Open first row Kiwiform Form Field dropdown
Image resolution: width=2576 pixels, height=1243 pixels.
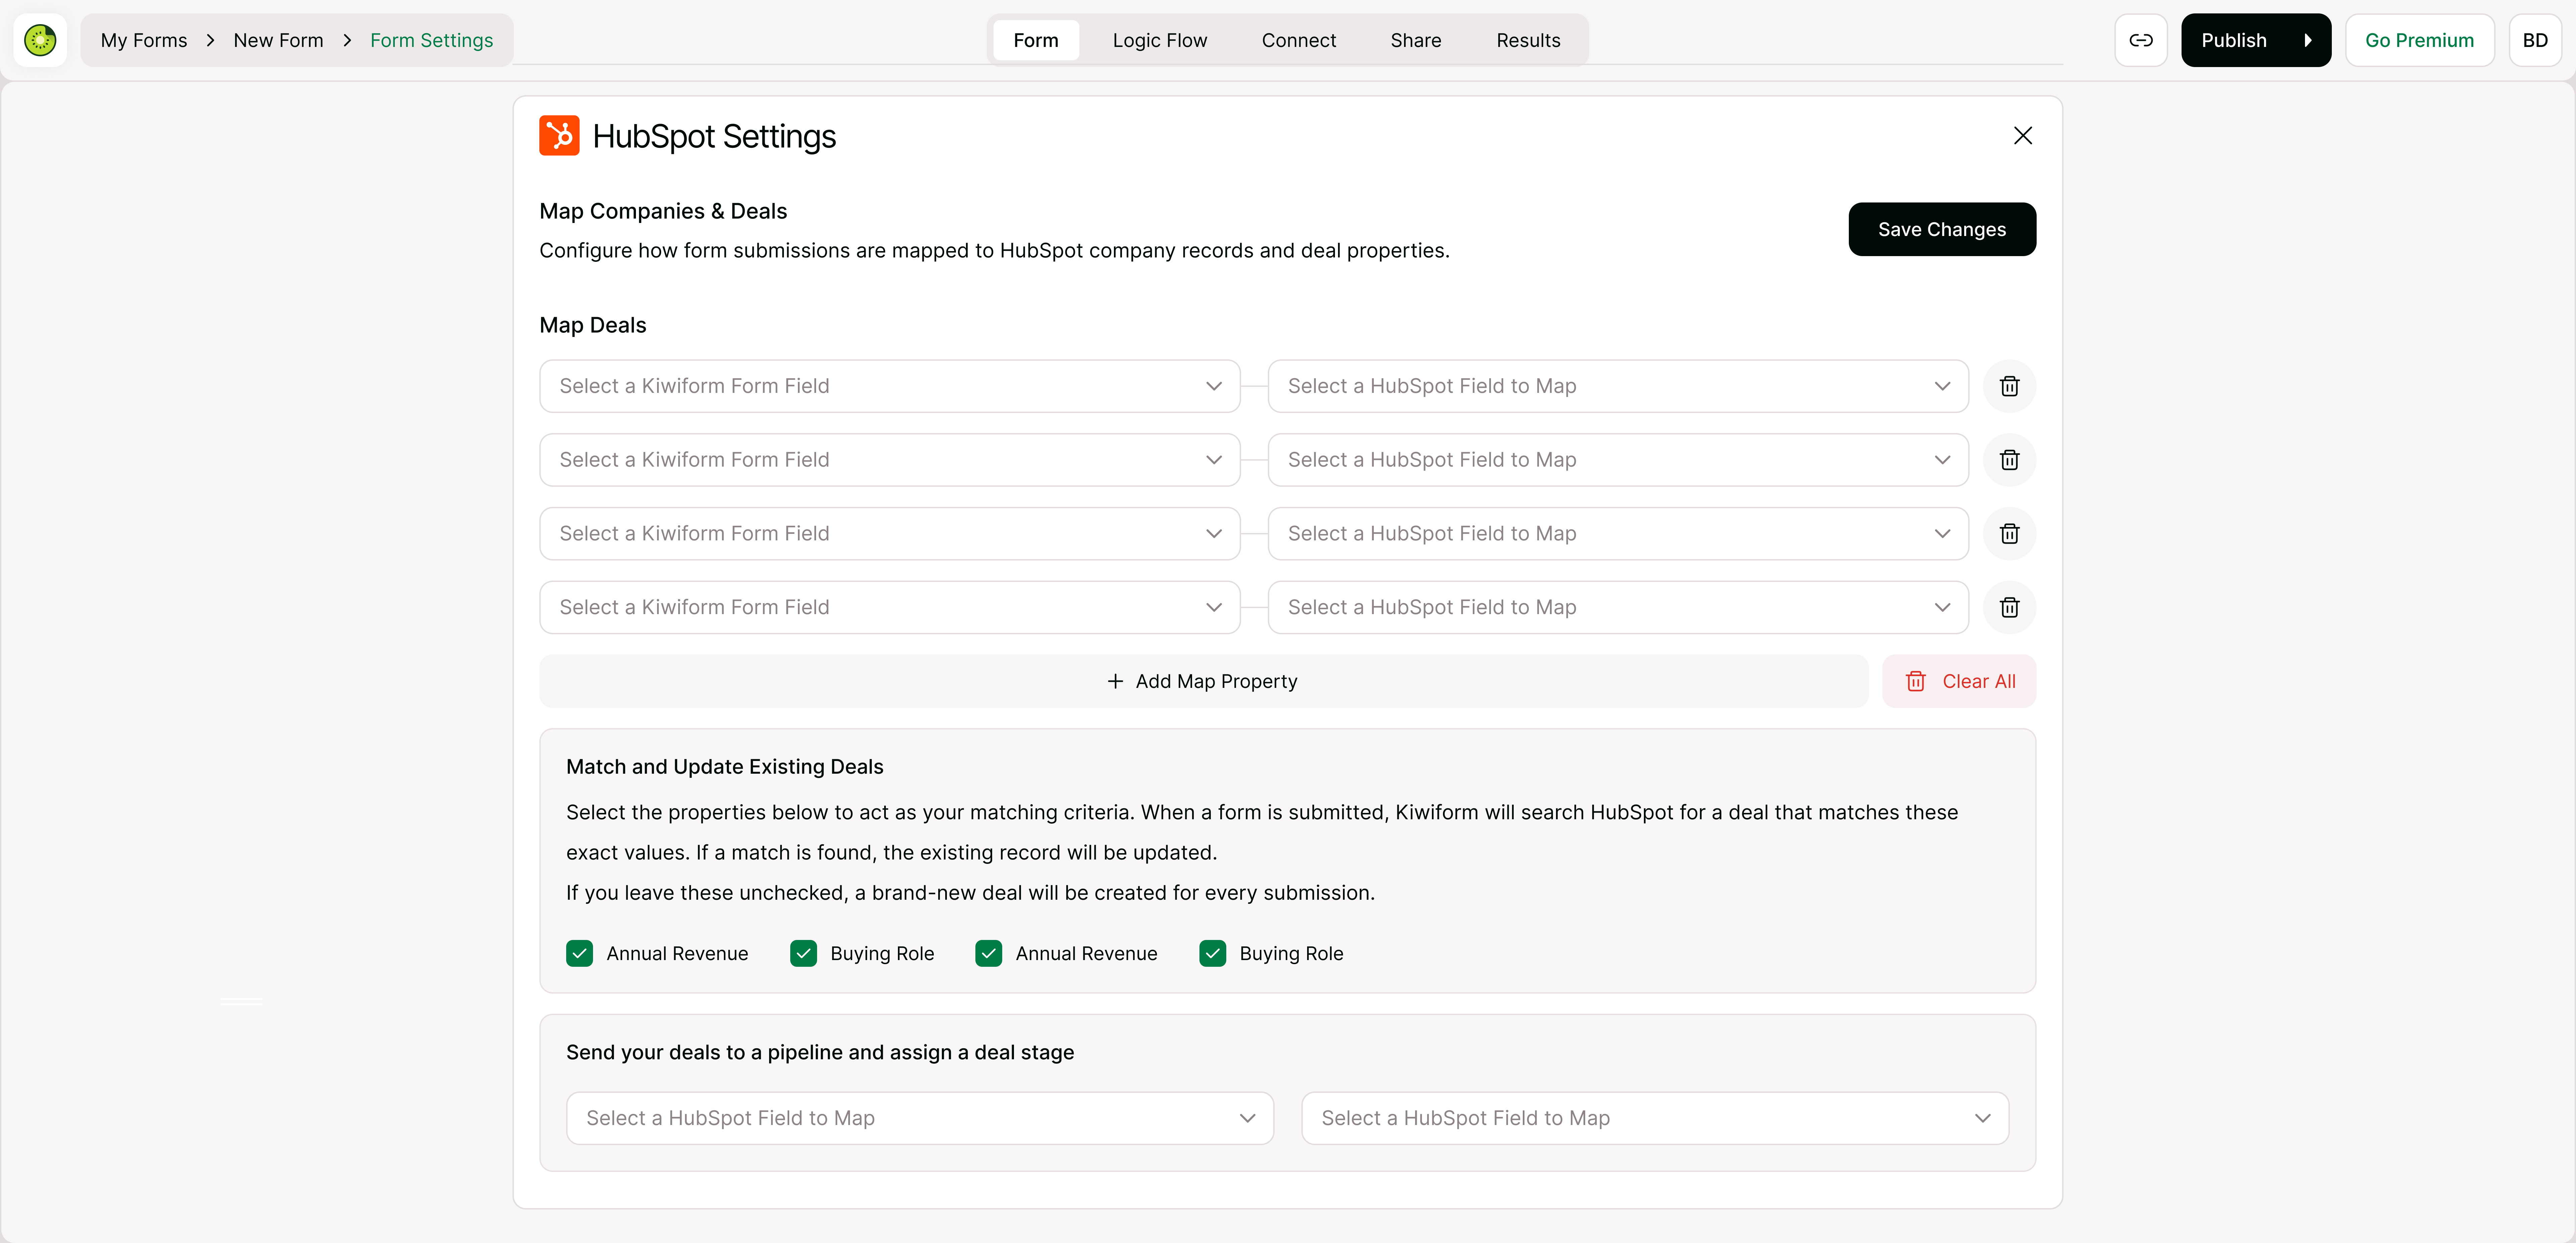(x=890, y=387)
